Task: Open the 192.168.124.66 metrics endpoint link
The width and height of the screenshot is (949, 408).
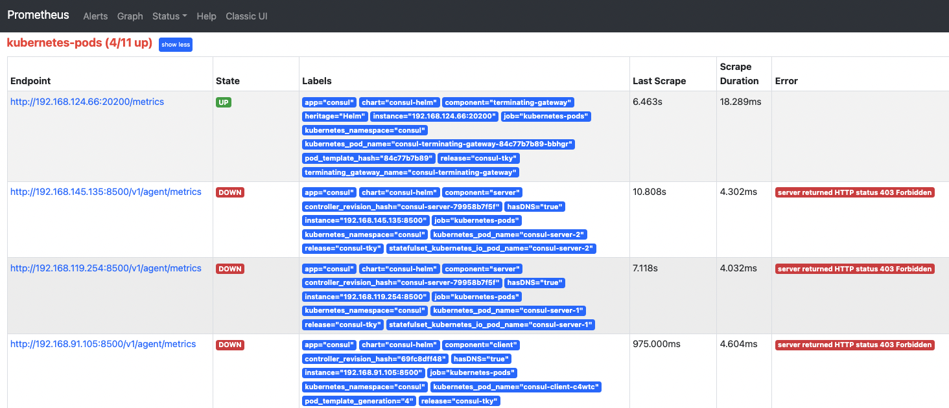Action: (86, 101)
